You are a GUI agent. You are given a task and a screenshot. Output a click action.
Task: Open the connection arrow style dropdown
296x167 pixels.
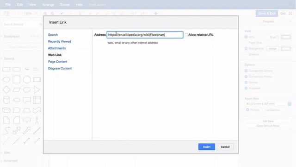click(x=133, y=13)
